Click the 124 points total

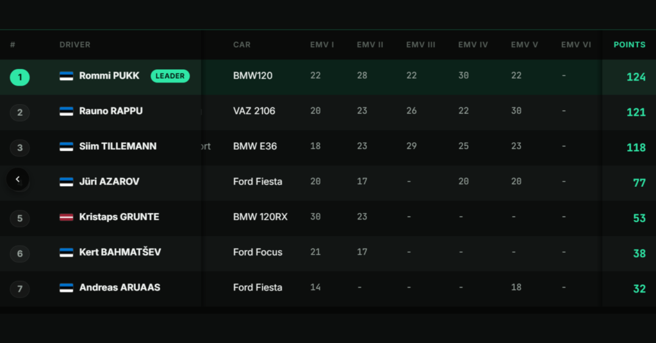pyautogui.click(x=636, y=77)
